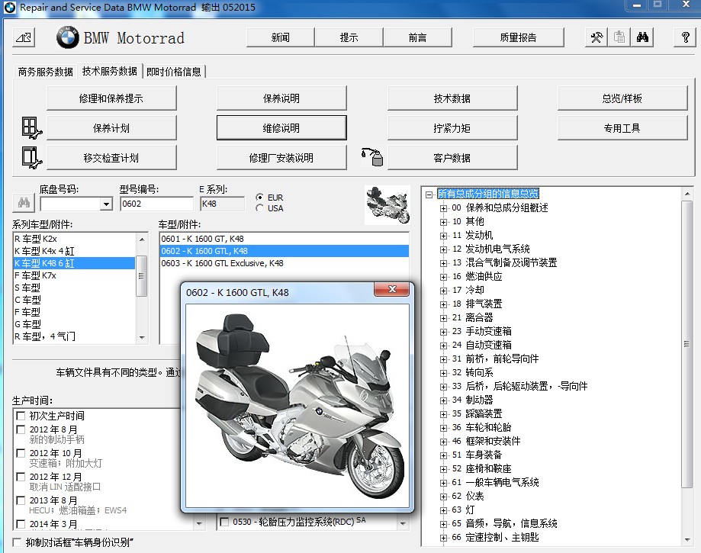
Task: Click the E 系列 field showing K48
Action: click(x=222, y=204)
